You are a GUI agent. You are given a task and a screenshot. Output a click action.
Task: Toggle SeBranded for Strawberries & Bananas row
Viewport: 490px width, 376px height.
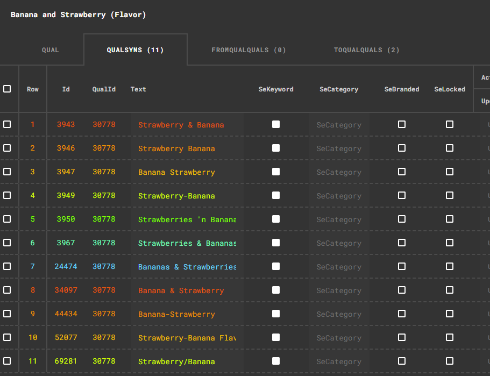tap(402, 243)
